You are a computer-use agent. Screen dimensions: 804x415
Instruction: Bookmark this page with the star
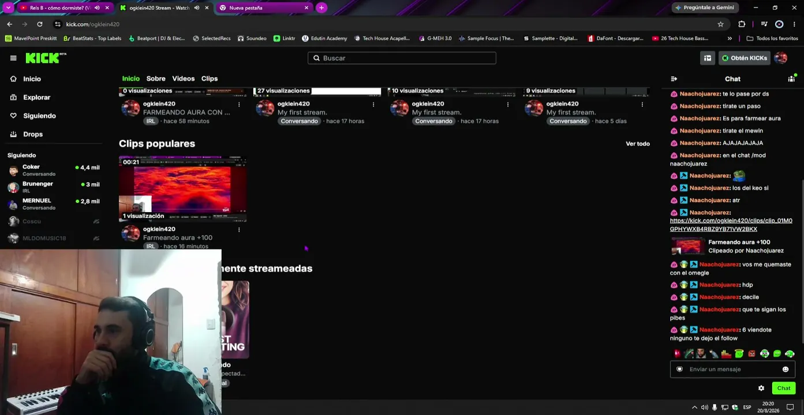click(721, 24)
